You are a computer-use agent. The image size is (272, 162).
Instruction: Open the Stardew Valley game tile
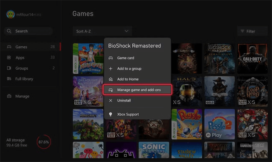[x=187, y=150]
